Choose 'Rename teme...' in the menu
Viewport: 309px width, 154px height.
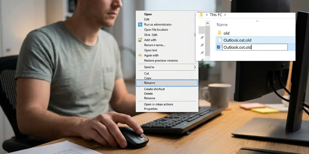pos(154,45)
